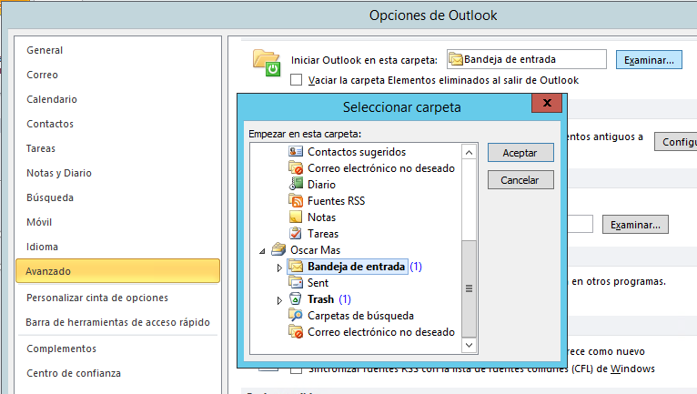Image resolution: width=697 pixels, height=394 pixels.
Task: Open Personalizar cinta de opciones
Action: pyautogui.click(x=117, y=298)
